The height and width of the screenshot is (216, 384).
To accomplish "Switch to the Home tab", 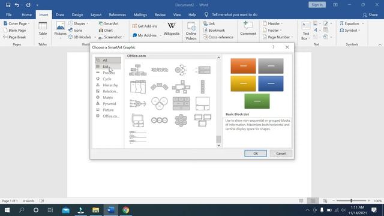I will point(26,14).
